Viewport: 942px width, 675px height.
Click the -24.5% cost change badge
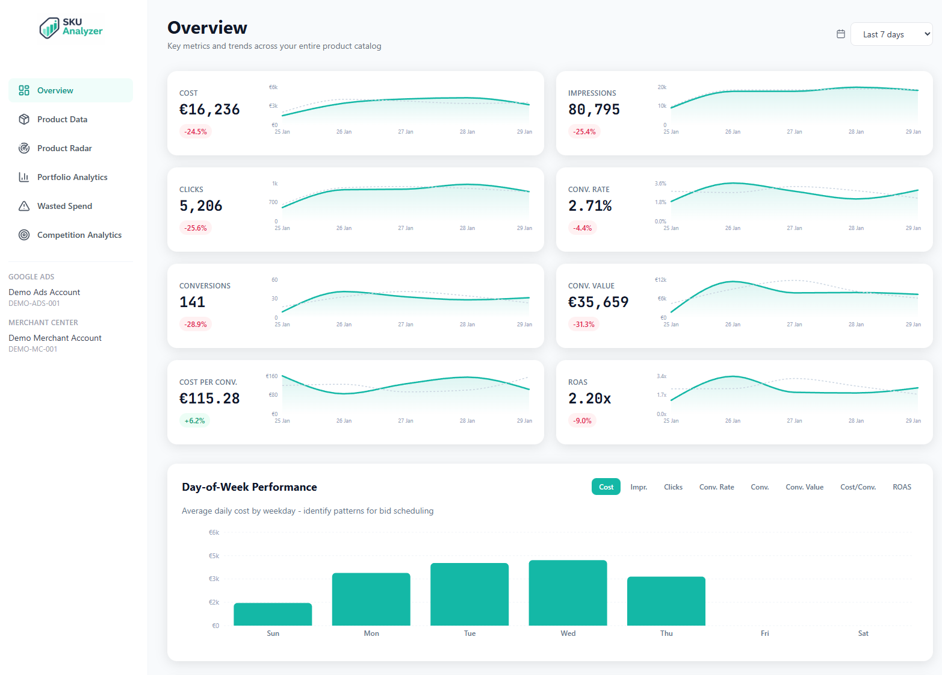click(x=196, y=131)
